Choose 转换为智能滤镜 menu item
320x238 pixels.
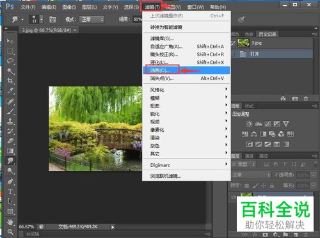[x=186, y=27]
